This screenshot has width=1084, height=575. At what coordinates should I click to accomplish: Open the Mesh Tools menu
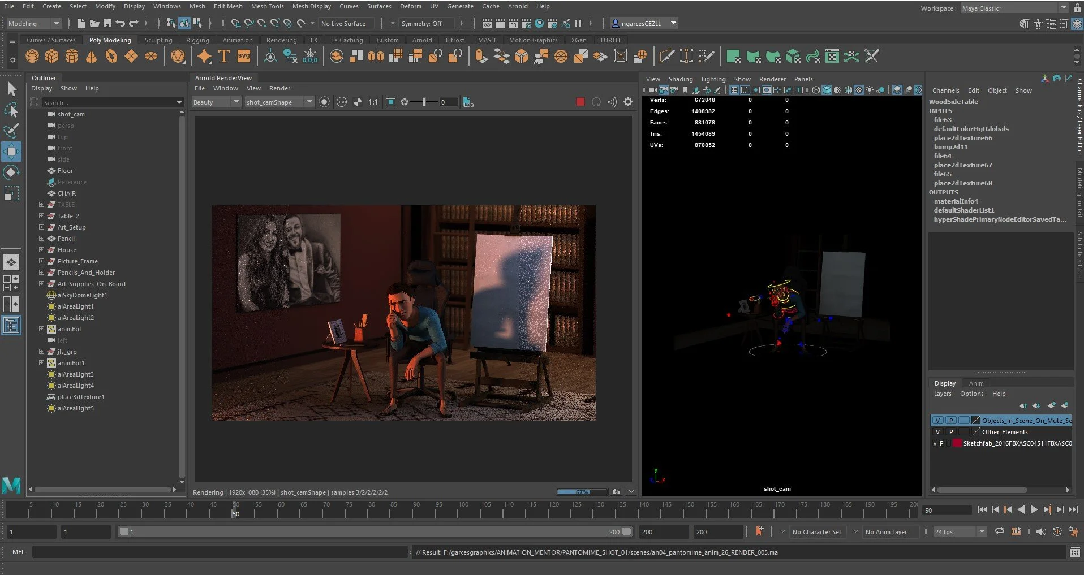pos(267,6)
